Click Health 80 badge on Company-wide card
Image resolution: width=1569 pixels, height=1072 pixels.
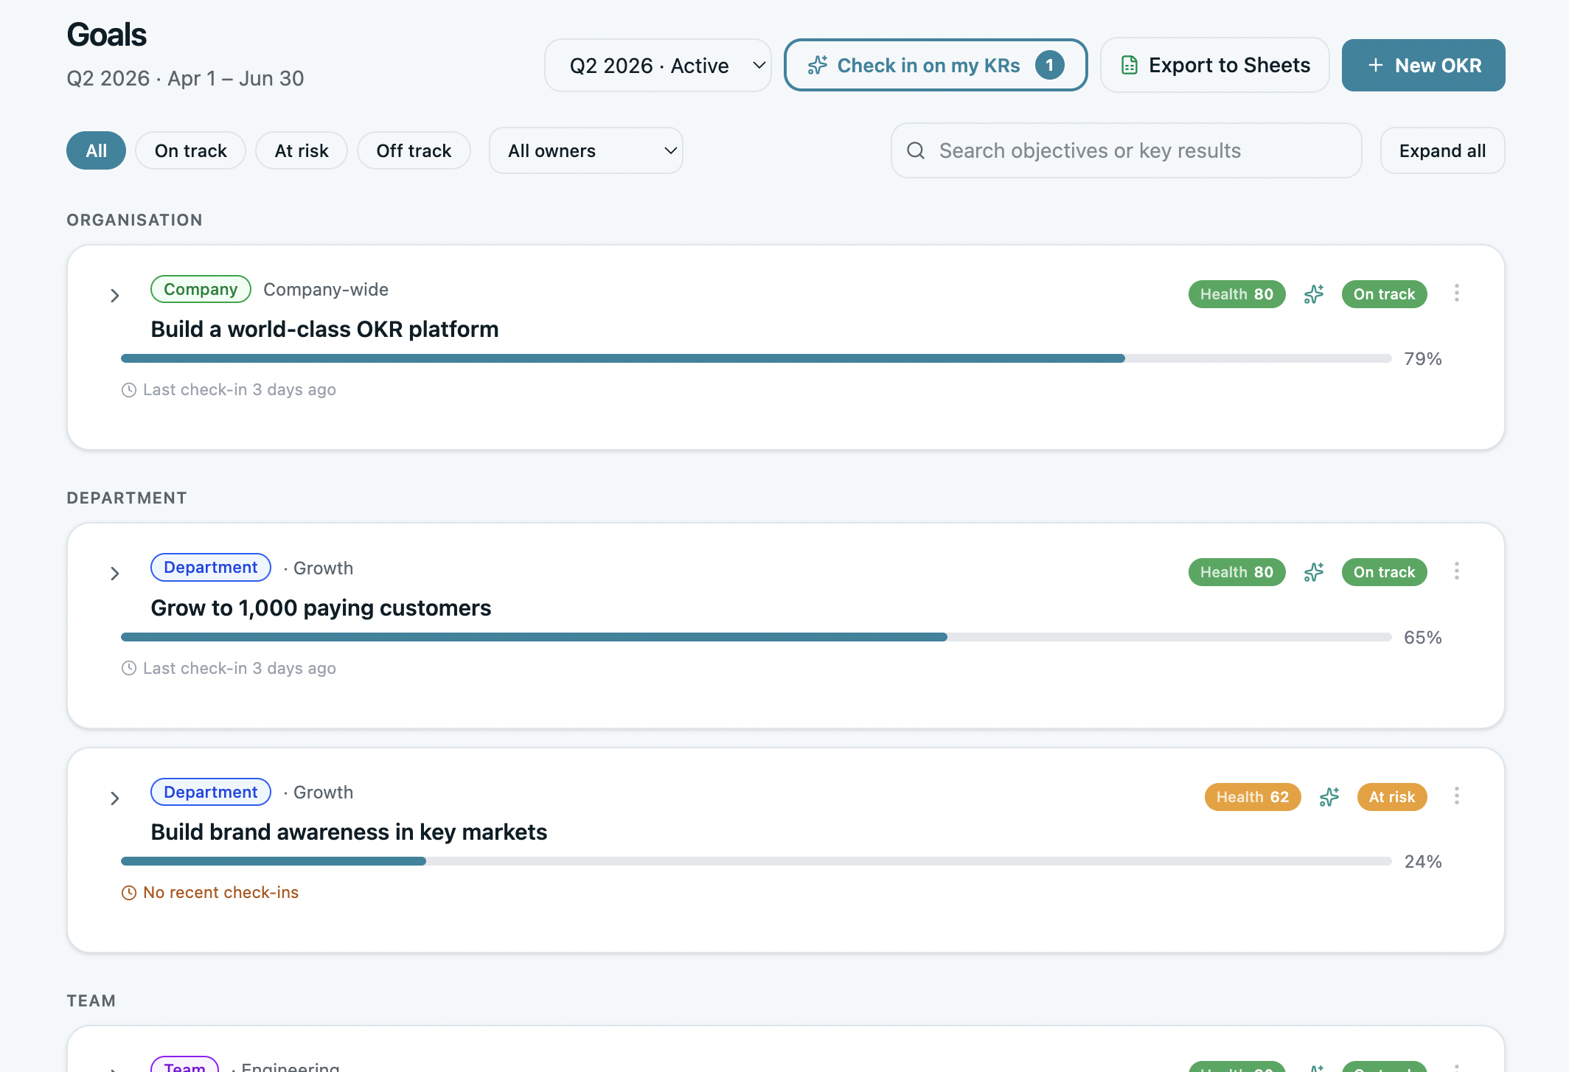coord(1236,294)
